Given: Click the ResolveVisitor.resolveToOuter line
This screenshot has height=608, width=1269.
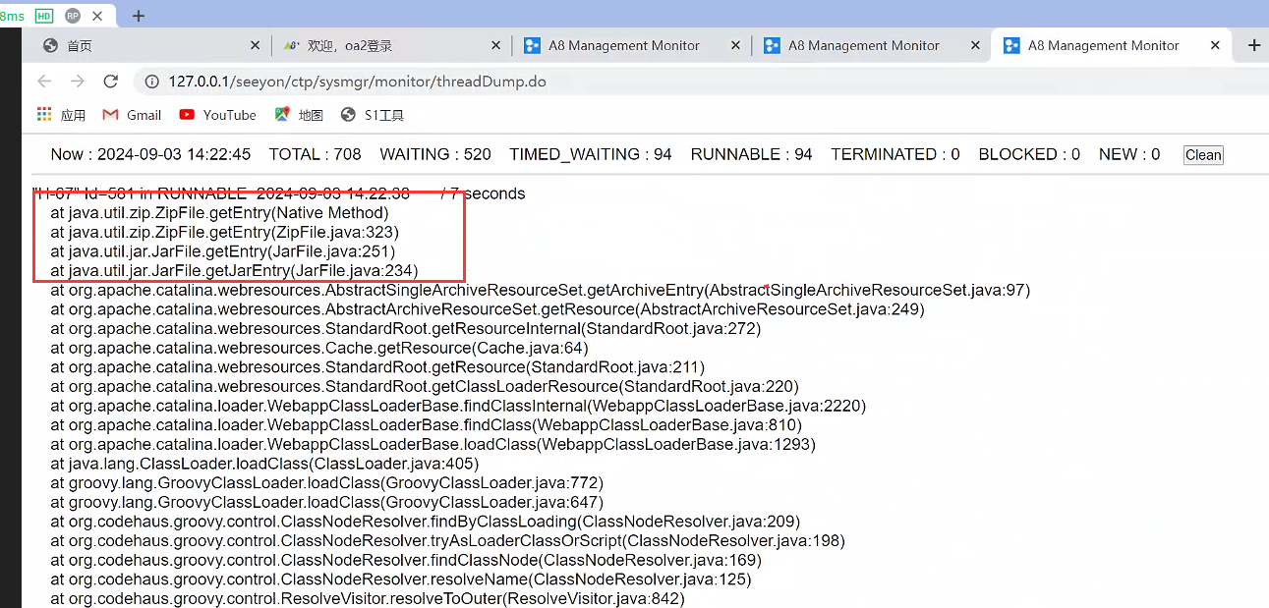Looking at the screenshot, I should tap(368, 598).
